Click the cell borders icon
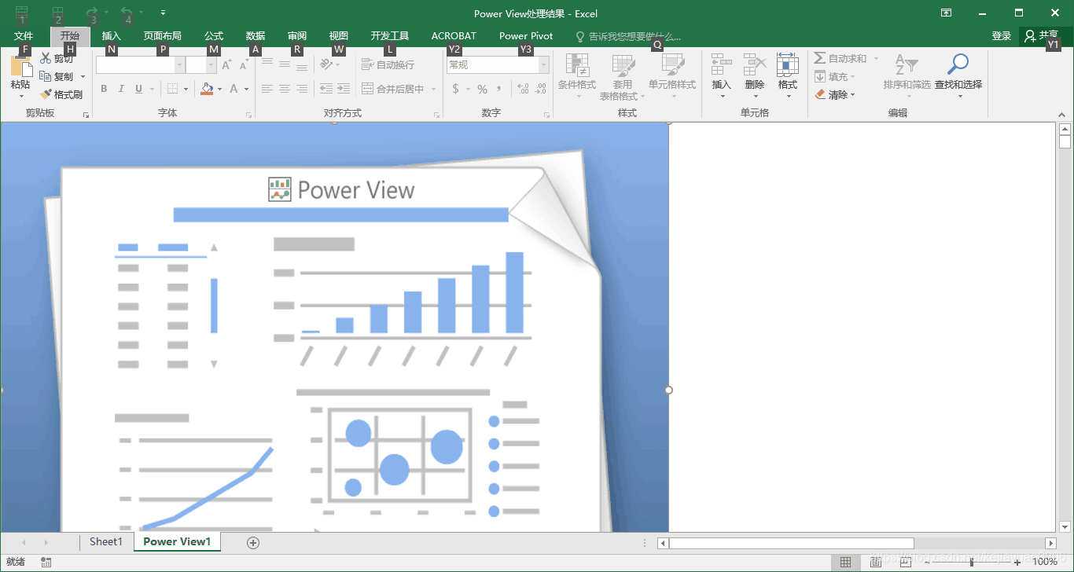The width and height of the screenshot is (1074, 572). pyautogui.click(x=172, y=89)
